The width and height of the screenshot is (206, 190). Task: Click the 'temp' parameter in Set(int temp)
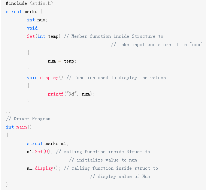click(x=53, y=36)
